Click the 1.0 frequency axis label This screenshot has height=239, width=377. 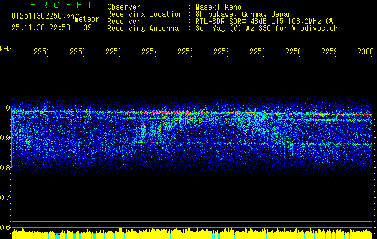5,108
